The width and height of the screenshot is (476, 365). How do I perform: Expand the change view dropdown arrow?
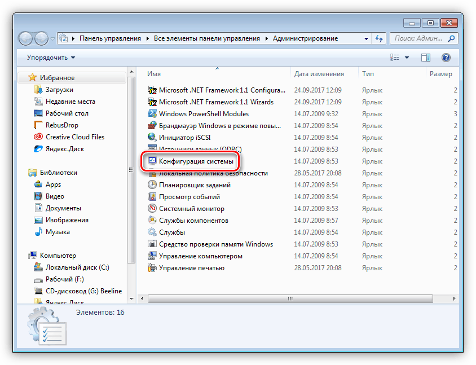tap(407, 57)
